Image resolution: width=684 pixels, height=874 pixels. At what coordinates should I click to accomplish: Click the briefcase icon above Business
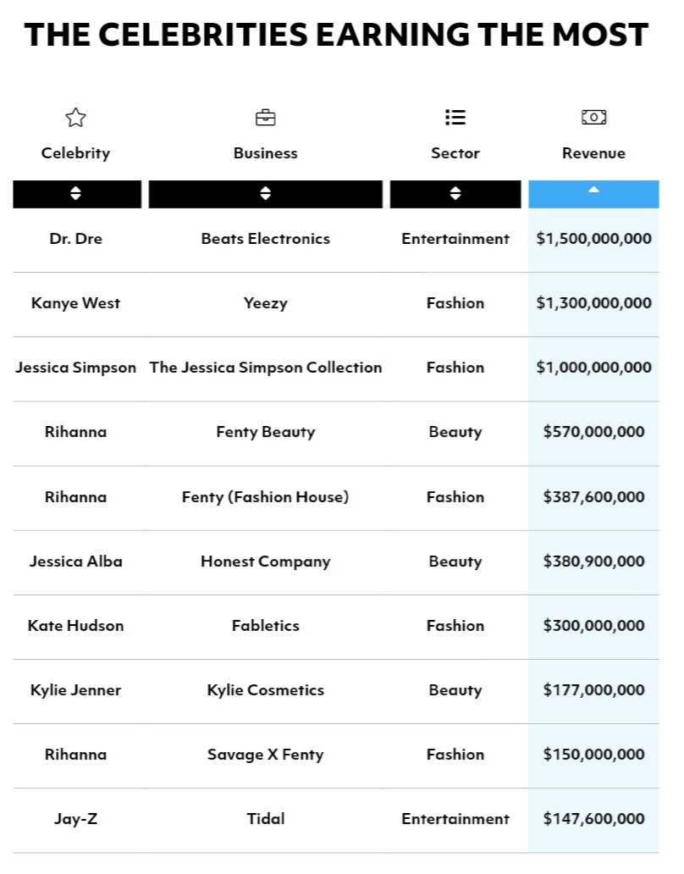[266, 118]
